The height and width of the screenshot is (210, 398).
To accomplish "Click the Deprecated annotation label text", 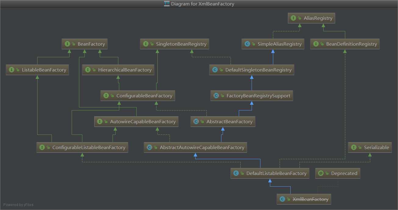I will pos(344,173).
